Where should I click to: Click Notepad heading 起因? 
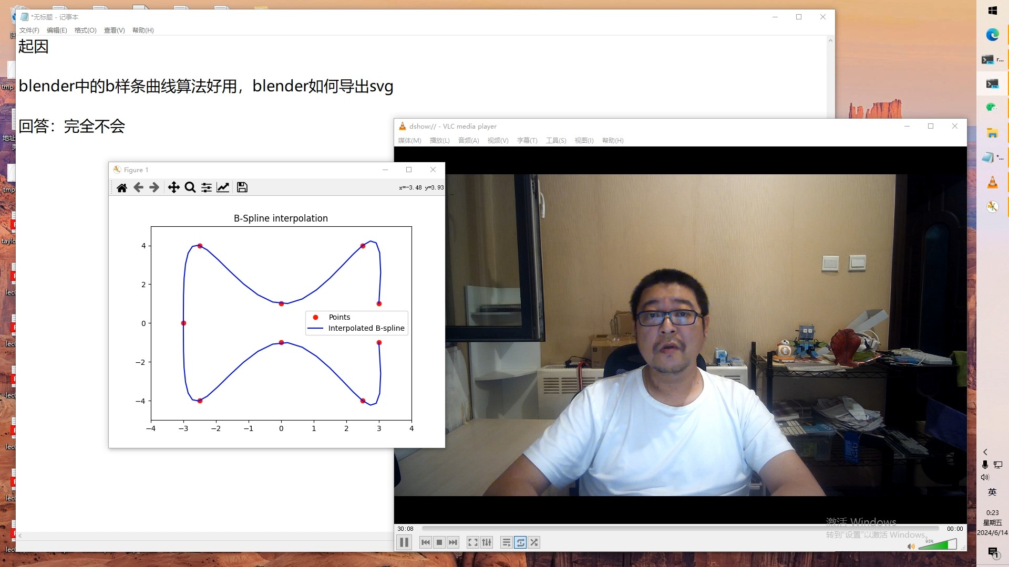pyautogui.click(x=33, y=46)
